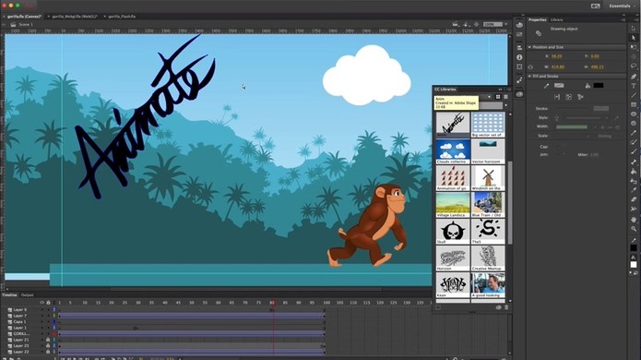Select the Bone tool in tools panel

click(x=634, y=162)
